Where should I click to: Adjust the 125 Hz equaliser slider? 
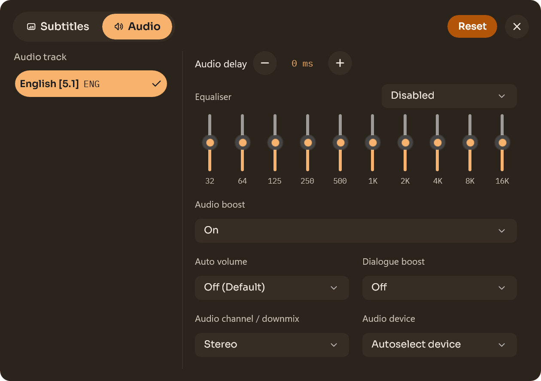coord(275,142)
